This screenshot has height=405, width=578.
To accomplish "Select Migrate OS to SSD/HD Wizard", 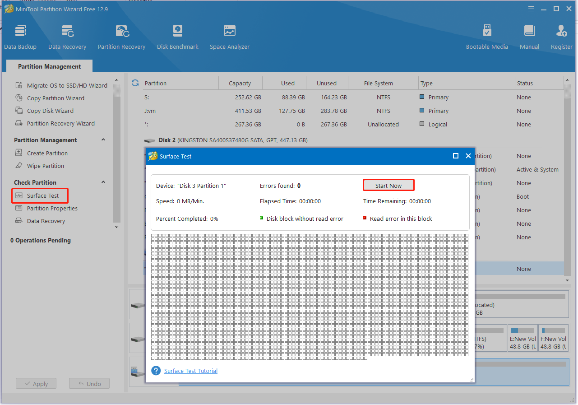I will (x=62, y=85).
